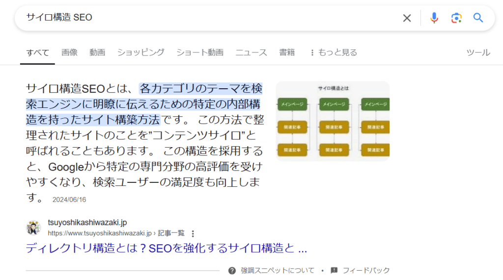The image size is (503, 280).
Task: Open the ツール search tools options
Action: (x=477, y=52)
